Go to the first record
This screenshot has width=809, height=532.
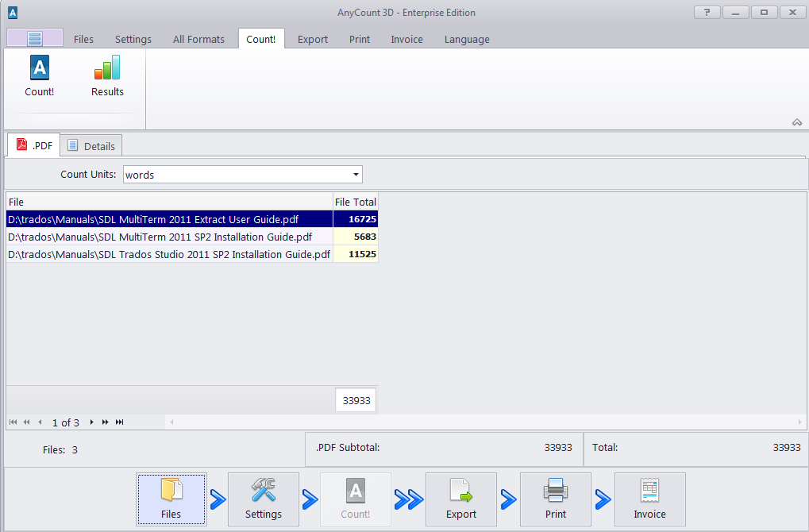tap(13, 422)
